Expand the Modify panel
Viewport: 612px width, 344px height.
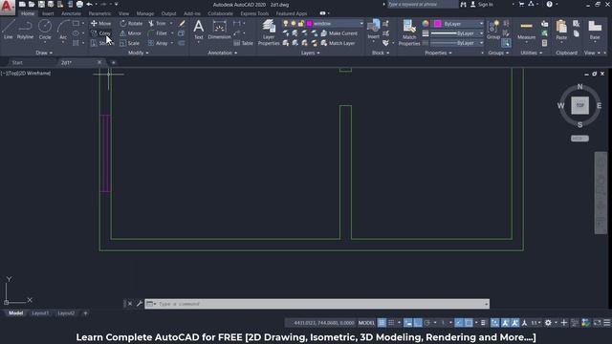click(138, 53)
